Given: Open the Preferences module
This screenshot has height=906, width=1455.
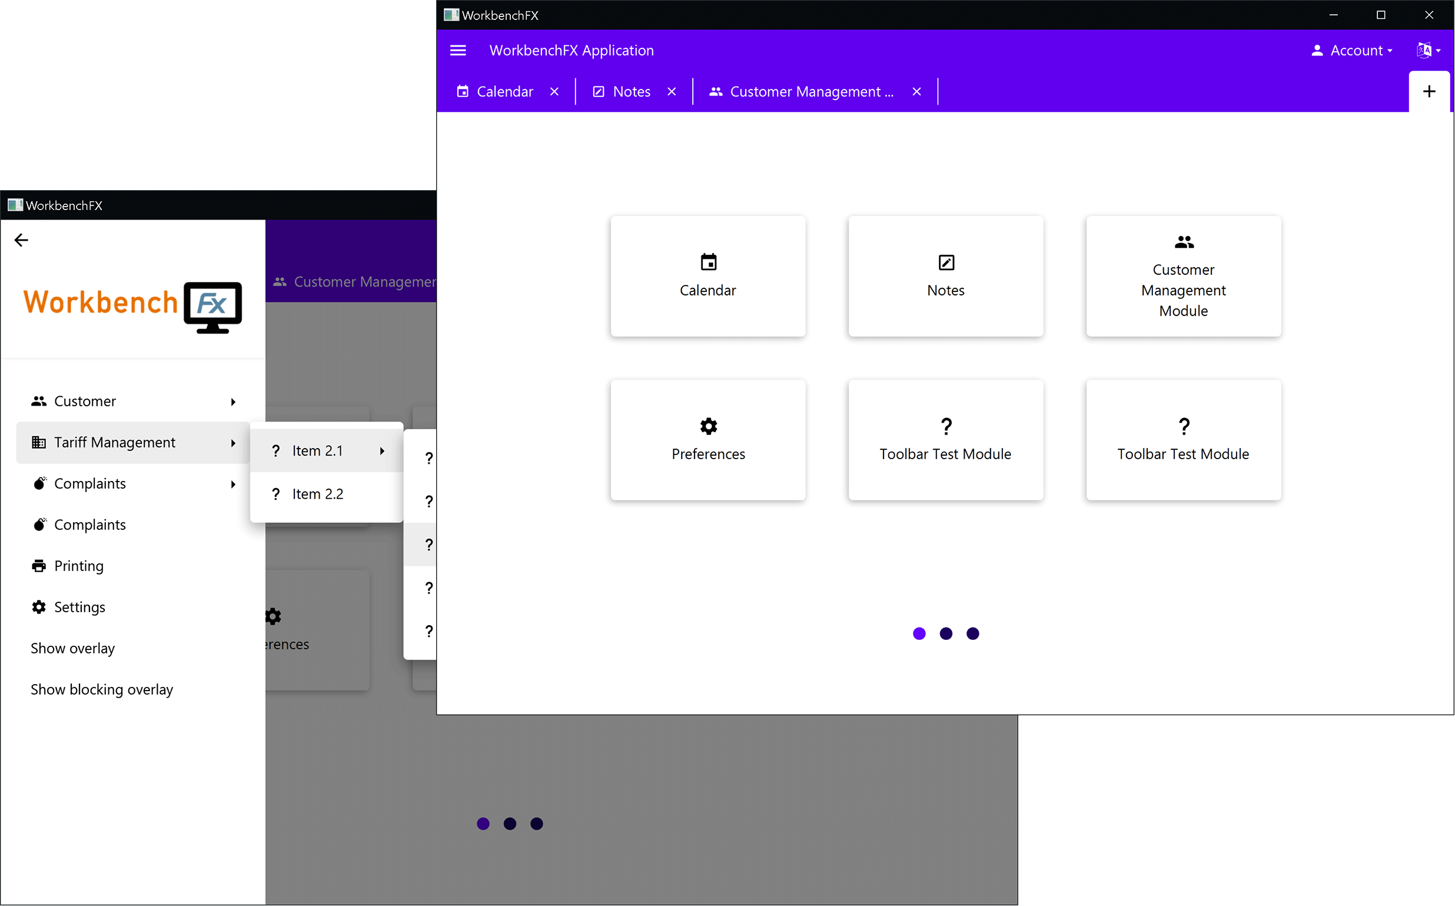Looking at the screenshot, I should coord(708,439).
